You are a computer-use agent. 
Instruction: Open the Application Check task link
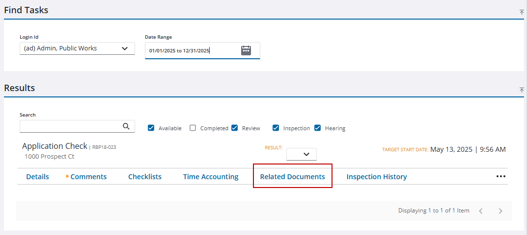(x=54, y=146)
